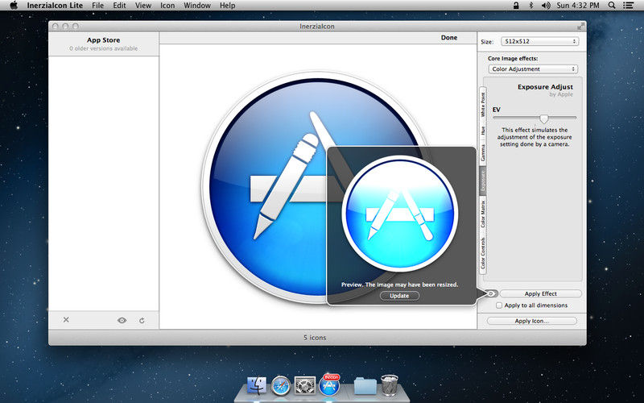The height and width of the screenshot is (403, 644).
Task: Click the lock icon in menu bar
Action: [516, 6]
